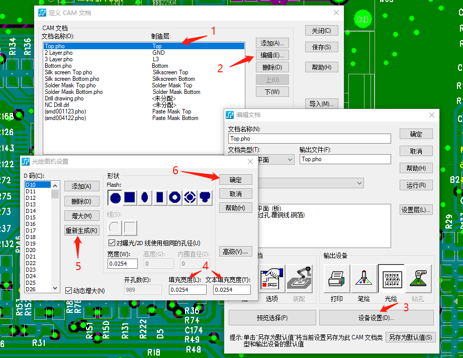Uncheck 对曝光/2D线使用相同的孔径
The width and height of the screenshot is (463, 358).
coord(113,242)
